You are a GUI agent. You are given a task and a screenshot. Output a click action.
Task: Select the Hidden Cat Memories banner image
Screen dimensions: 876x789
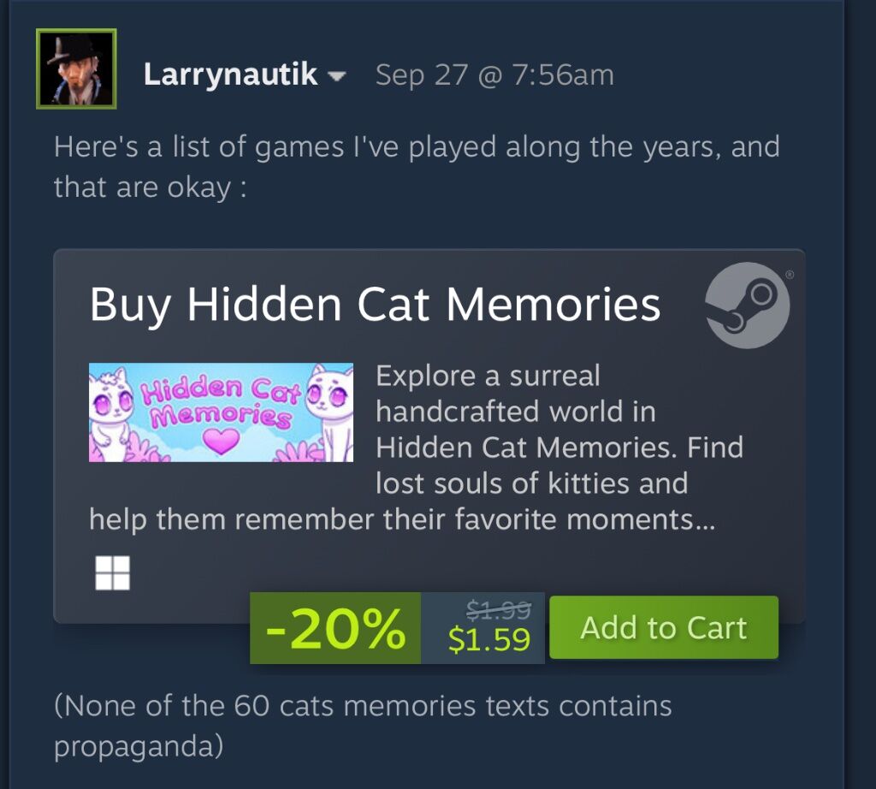coord(222,412)
